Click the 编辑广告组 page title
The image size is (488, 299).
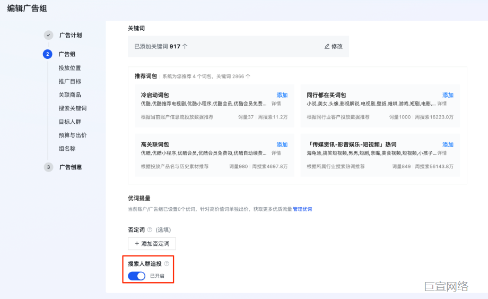[27, 8]
